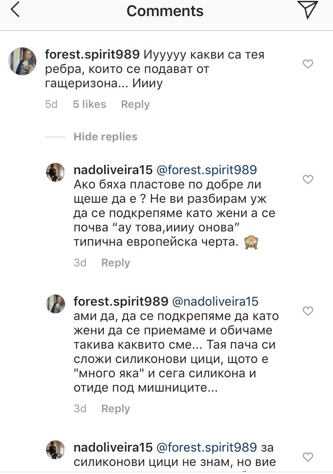Open nadoliveira15 avatar on first reply
The image size is (333, 474).
(55, 172)
